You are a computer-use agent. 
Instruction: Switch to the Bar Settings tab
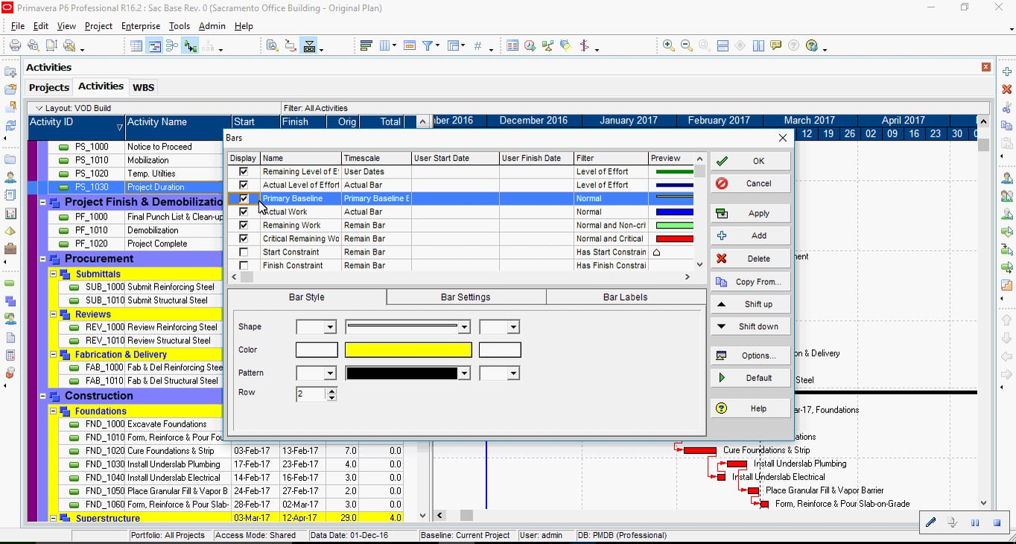click(466, 297)
